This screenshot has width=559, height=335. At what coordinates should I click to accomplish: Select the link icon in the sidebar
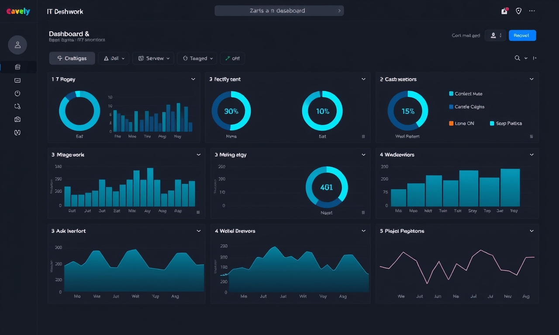click(x=17, y=106)
